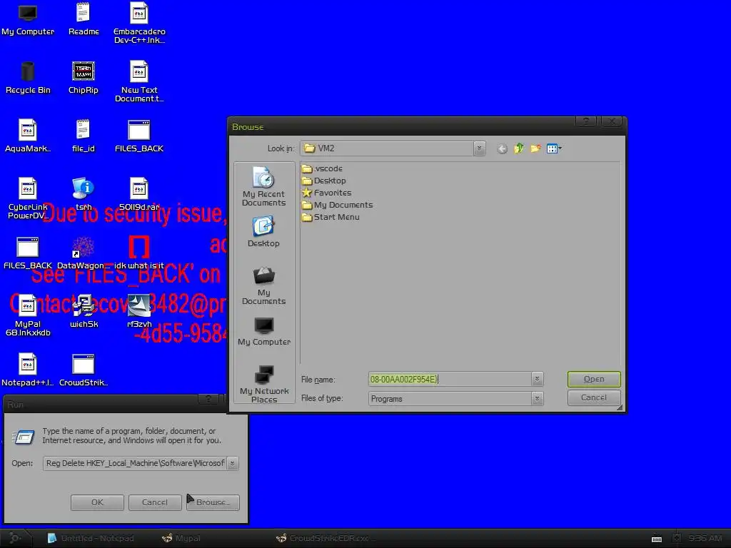Select the ChipRip desktop icon
The image size is (731, 548).
point(84,78)
